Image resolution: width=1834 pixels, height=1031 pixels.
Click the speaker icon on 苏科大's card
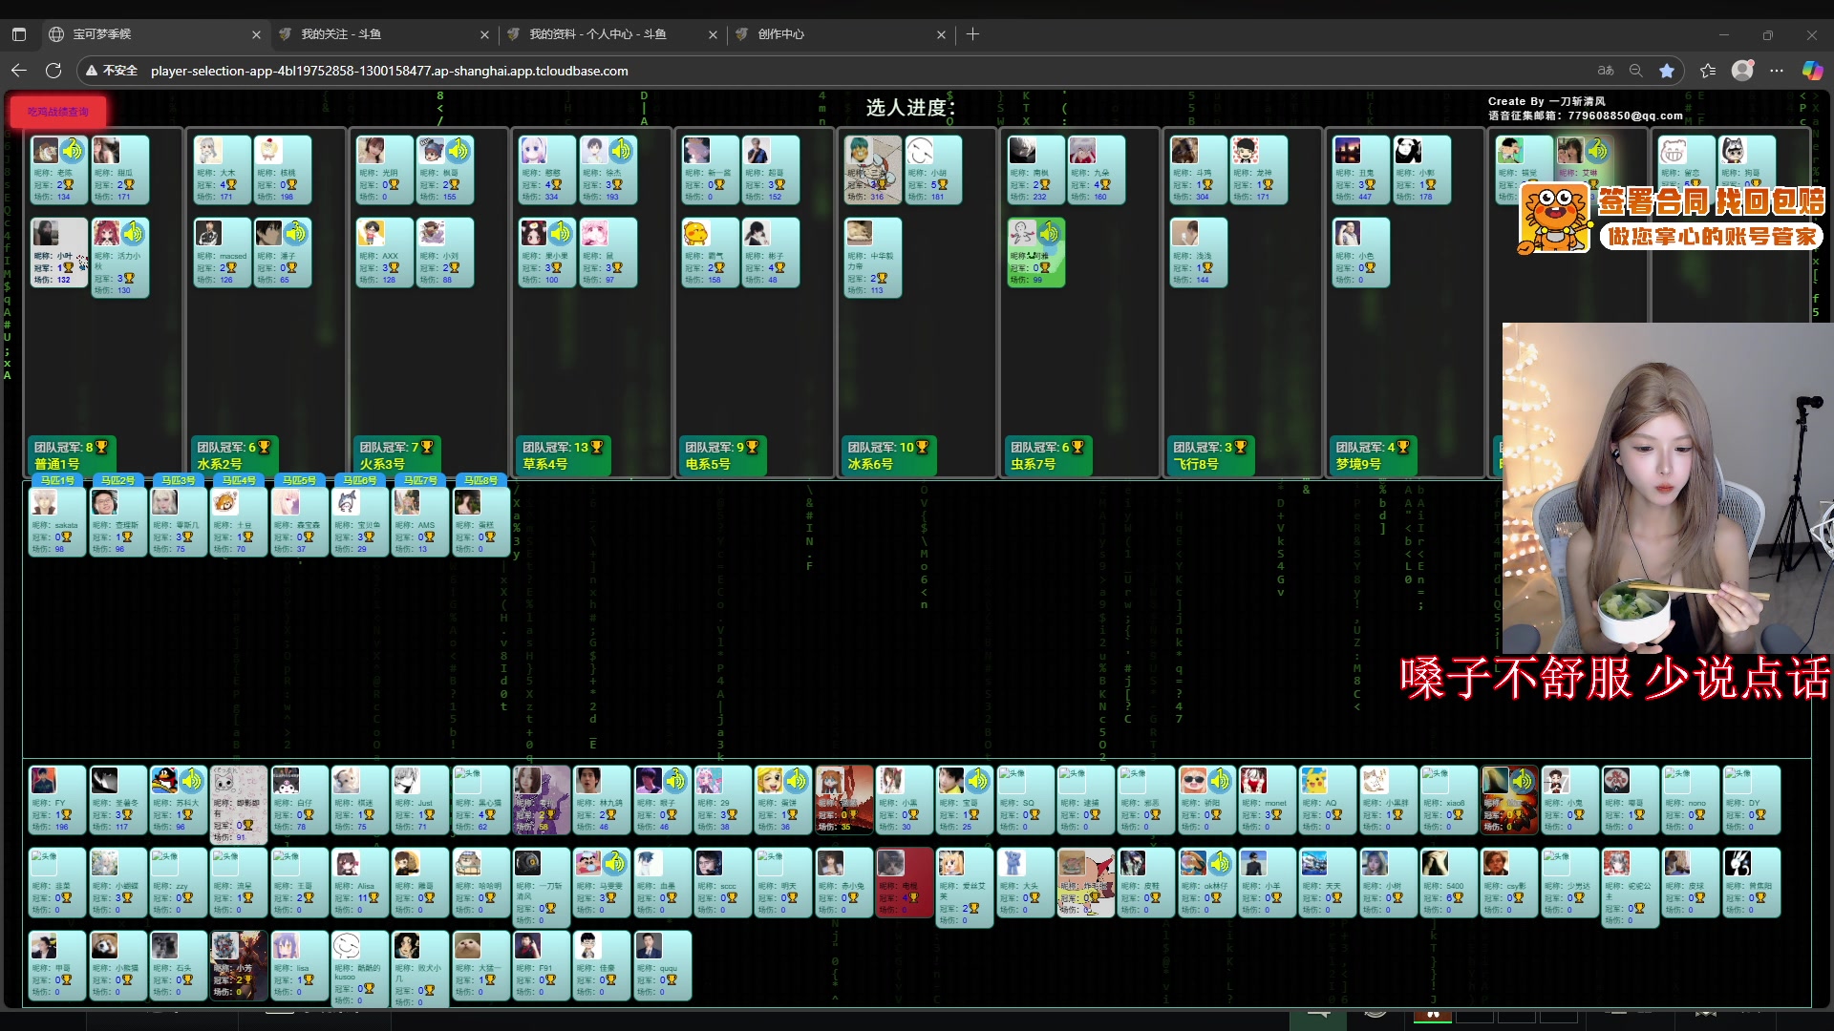pos(192,781)
